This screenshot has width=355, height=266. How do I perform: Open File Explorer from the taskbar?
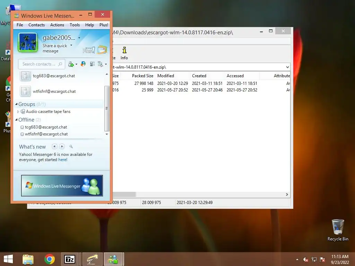tap(28, 259)
